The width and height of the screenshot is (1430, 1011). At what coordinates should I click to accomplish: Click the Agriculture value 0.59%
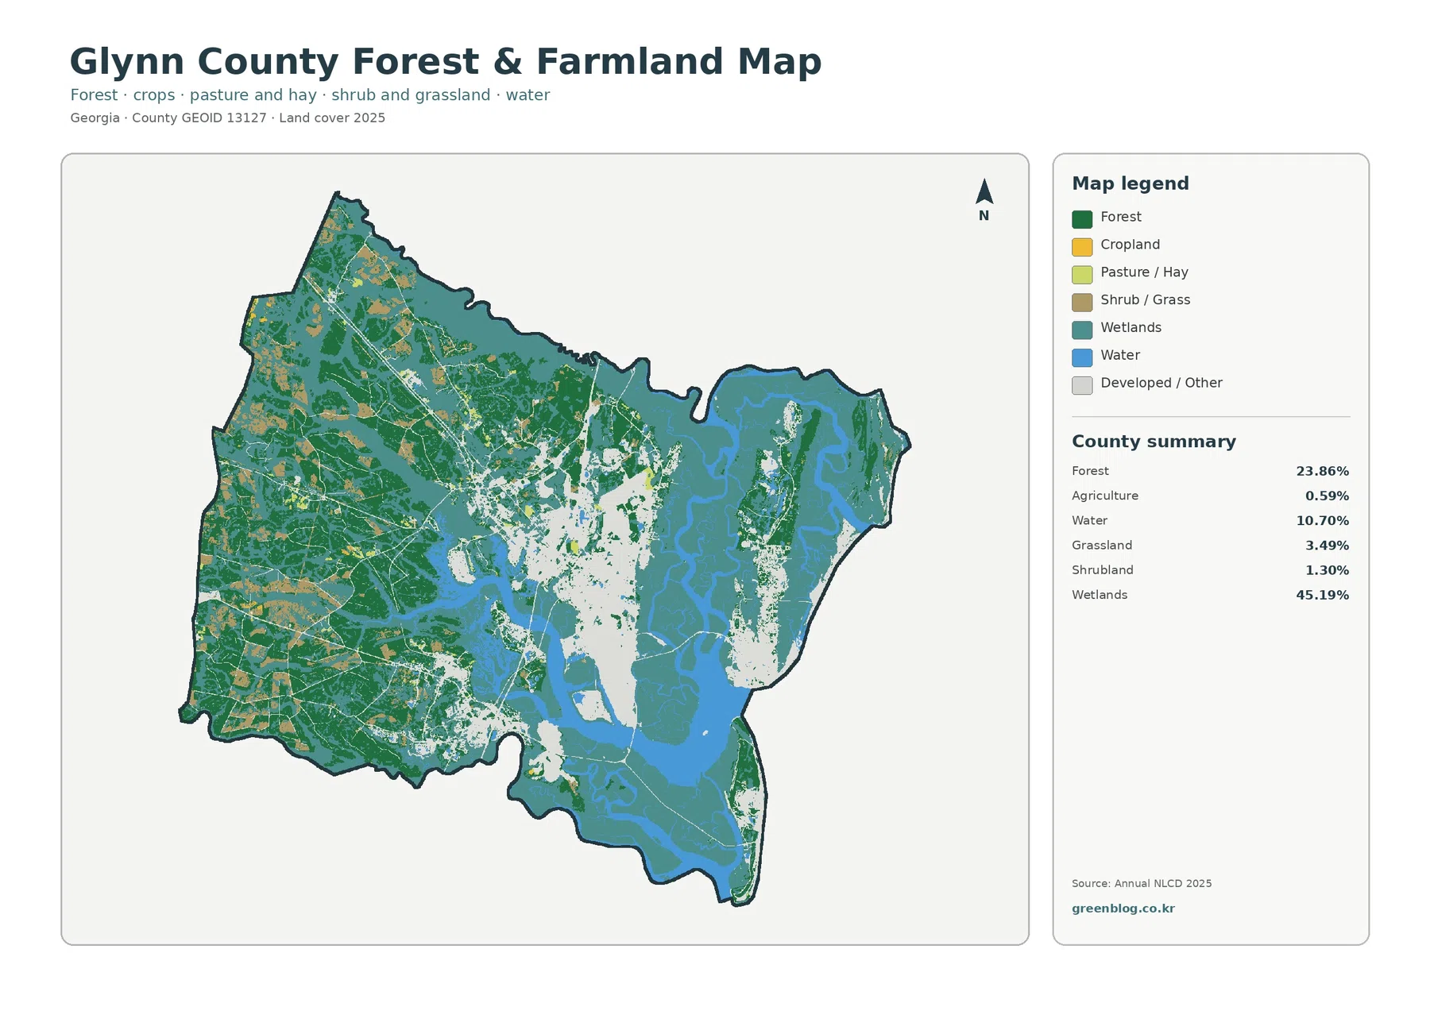coord(1327,496)
